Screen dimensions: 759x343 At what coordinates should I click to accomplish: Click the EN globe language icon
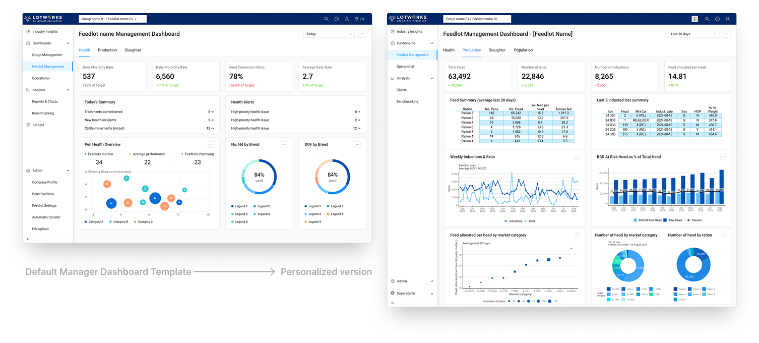pos(357,19)
